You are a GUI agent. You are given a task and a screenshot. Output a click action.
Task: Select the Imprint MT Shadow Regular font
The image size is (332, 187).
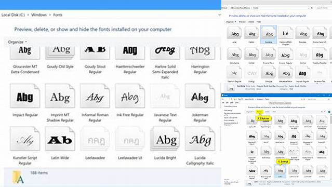click(60, 96)
